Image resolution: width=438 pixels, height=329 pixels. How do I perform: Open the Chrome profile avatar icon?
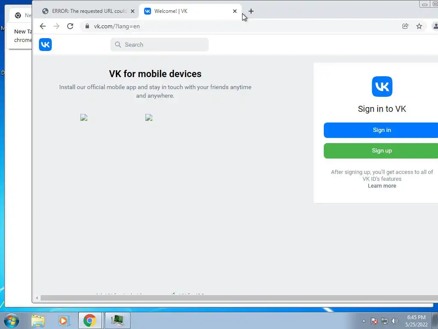[435, 26]
